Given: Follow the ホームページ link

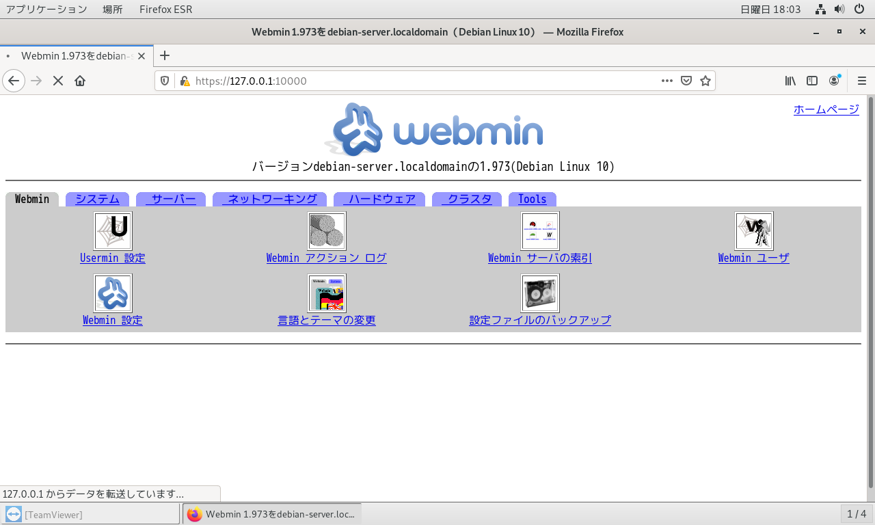Looking at the screenshot, I should point(826,109).
